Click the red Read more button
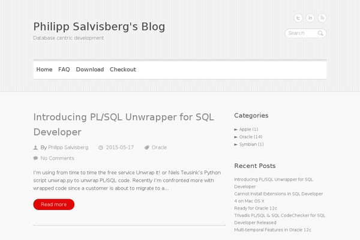 coord(54,205)
